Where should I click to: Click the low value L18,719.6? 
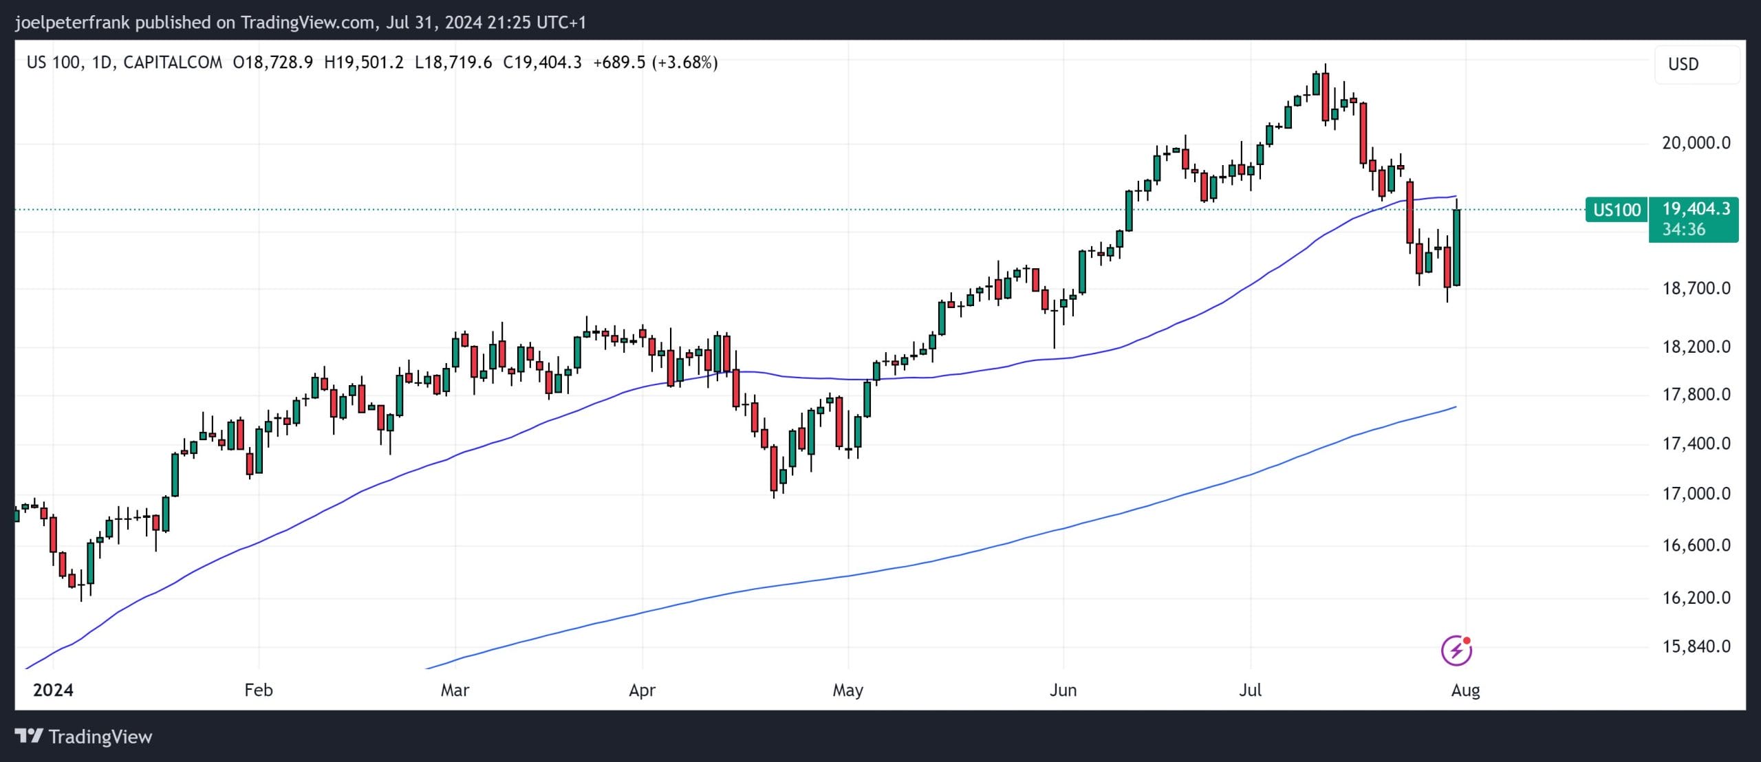click(453, 63)
